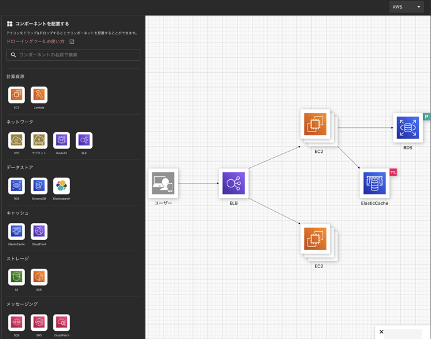Screen dimensions: 431x339
Task: Open the ドローイングツールの使い方 link
Action: pyautogui.click(x=36, y=41)
